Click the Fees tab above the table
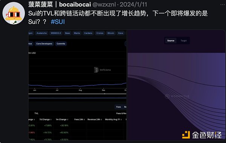226x143 pixels. pos(119,107)
